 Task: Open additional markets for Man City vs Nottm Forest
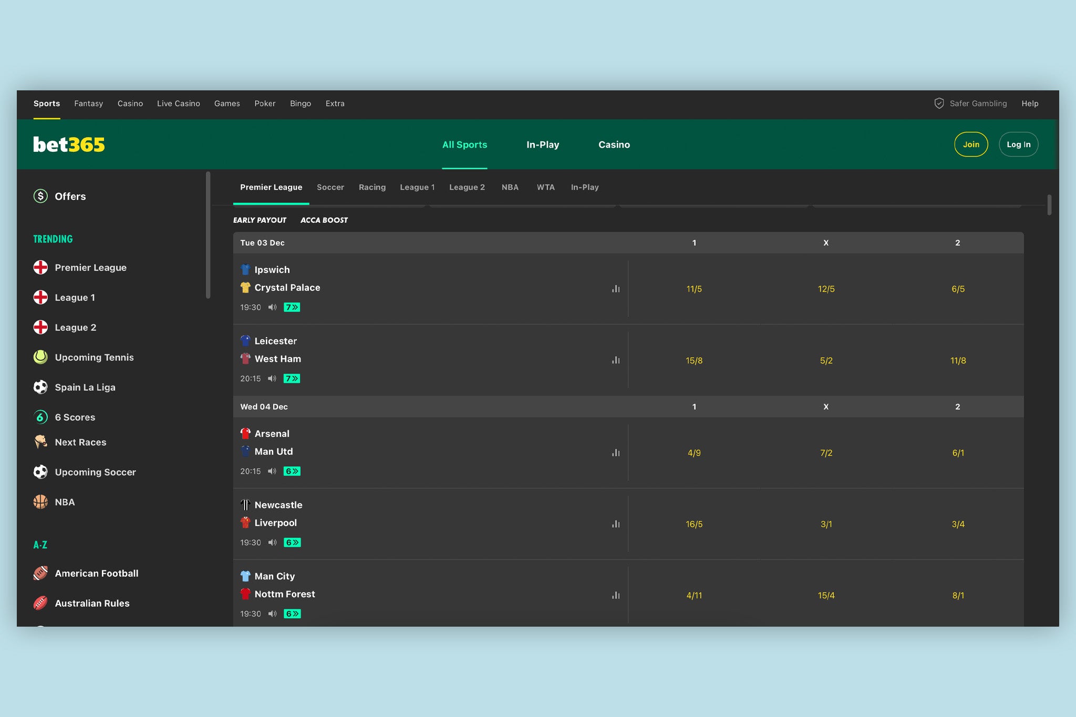292,613
